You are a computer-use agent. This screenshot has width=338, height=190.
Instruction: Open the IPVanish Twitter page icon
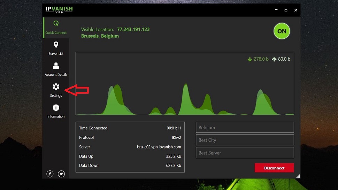61,174
